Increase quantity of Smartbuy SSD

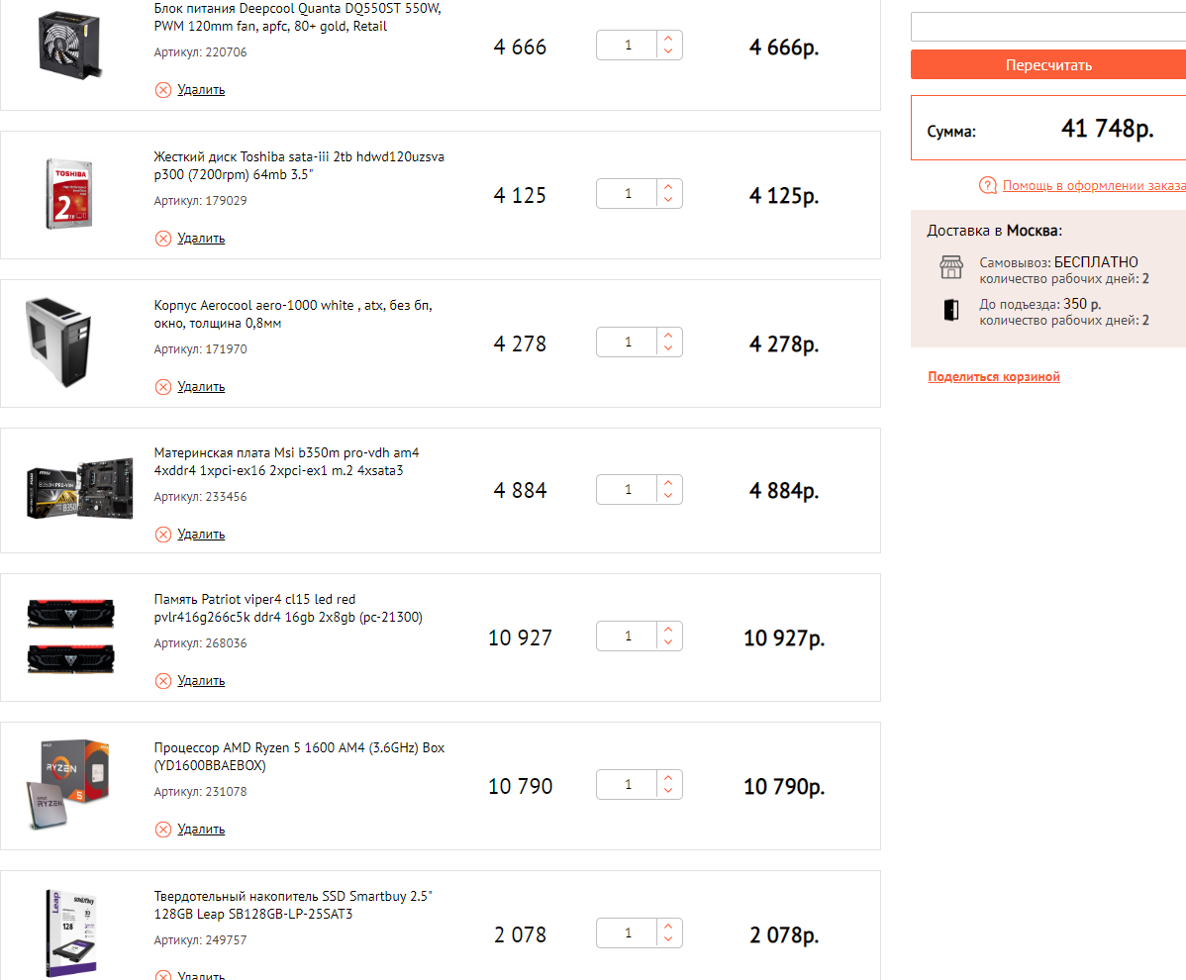pyautogui.click(x=669, y=927)
